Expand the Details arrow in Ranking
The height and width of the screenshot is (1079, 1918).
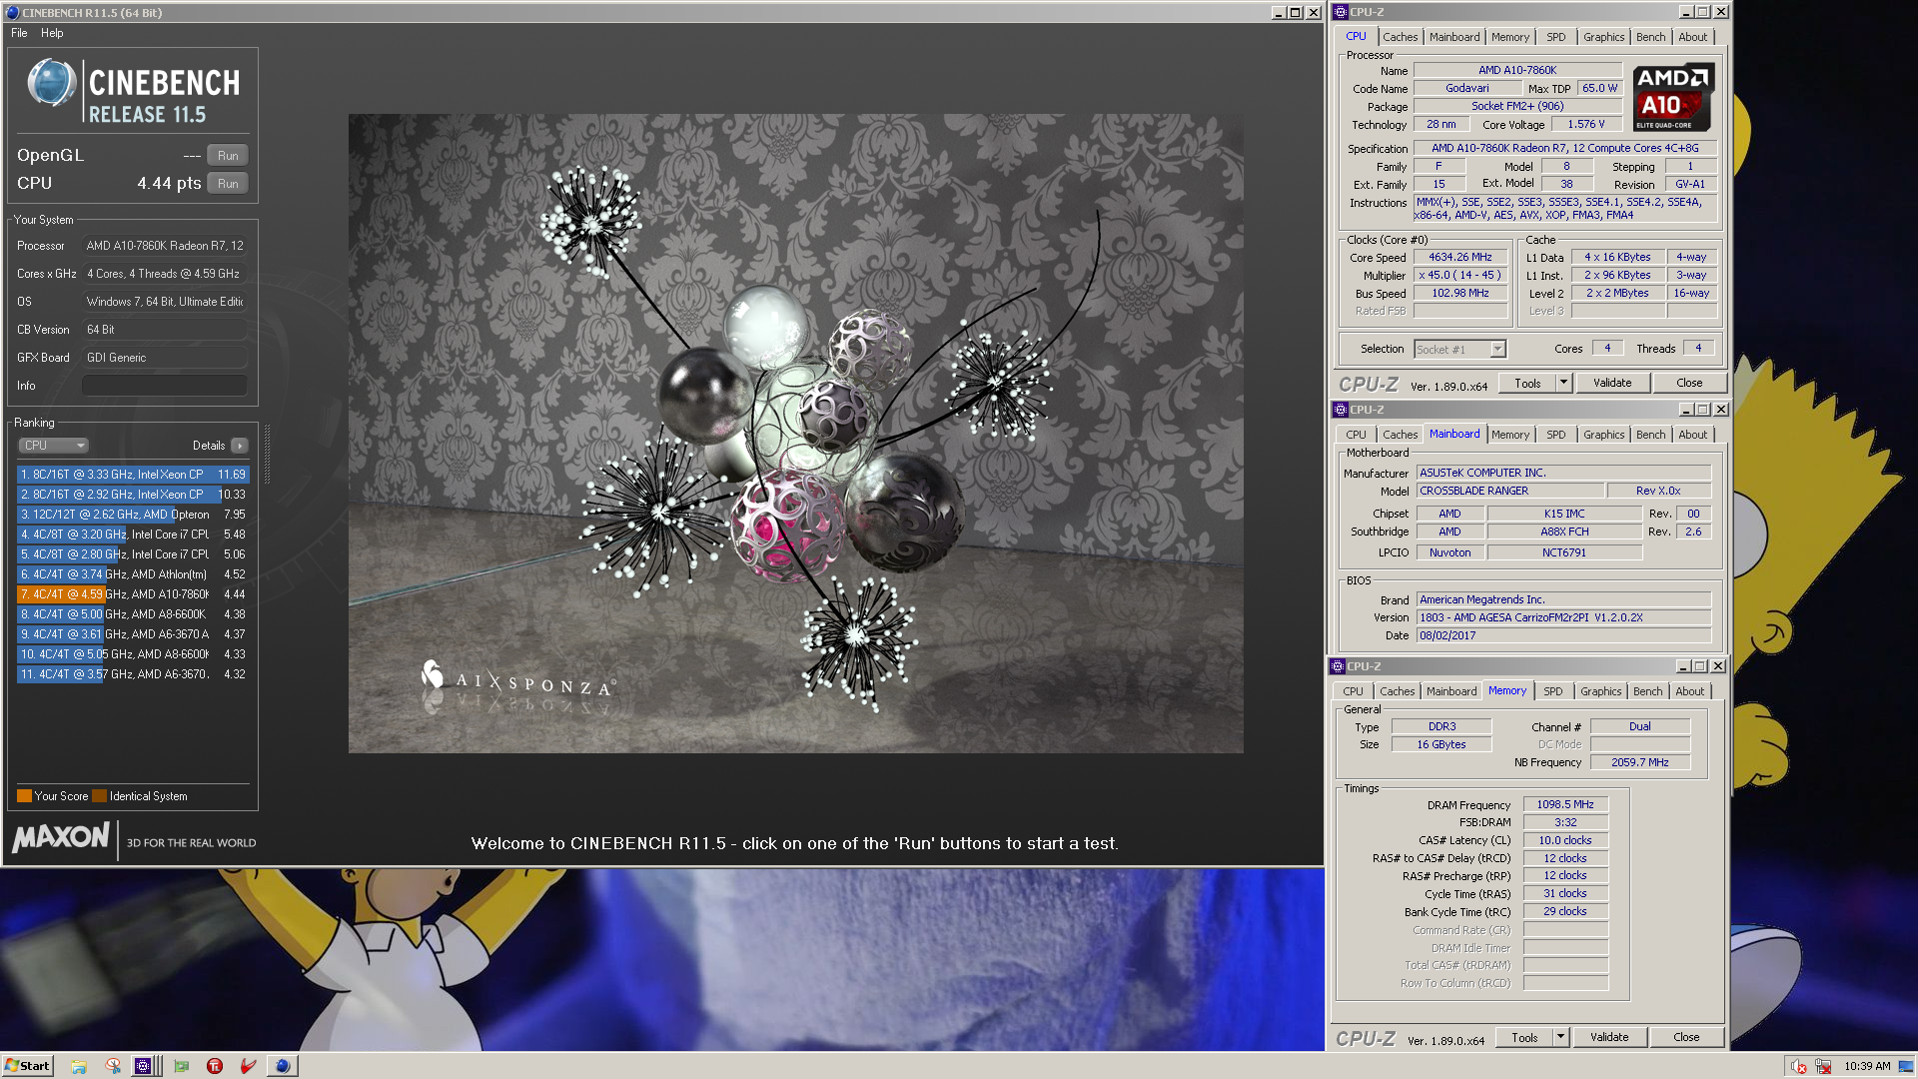[x=239, y=446]
